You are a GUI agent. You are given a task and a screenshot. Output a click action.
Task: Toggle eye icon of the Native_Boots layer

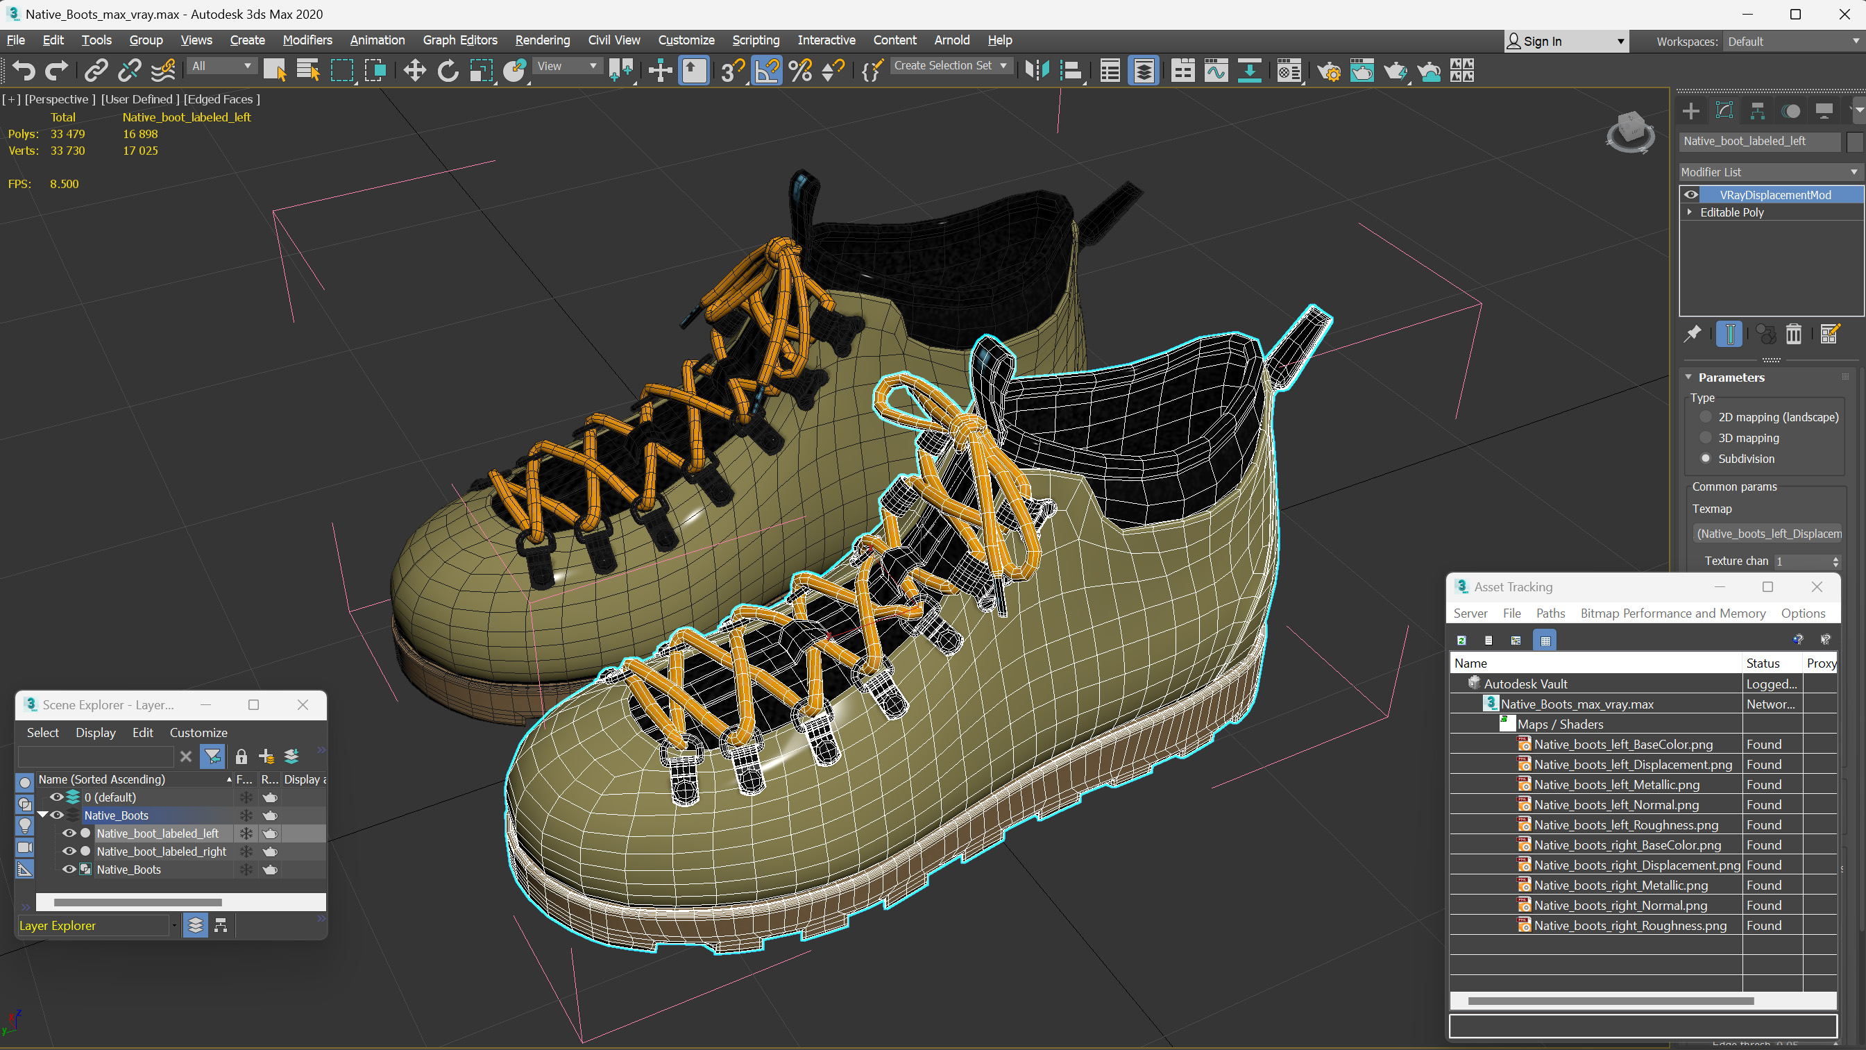point(56,815)
